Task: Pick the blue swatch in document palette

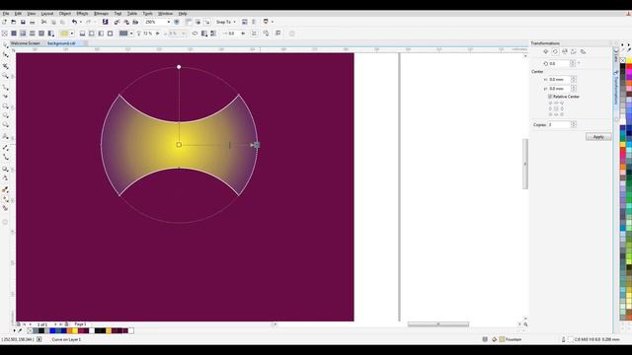Action: click(52, 331)
